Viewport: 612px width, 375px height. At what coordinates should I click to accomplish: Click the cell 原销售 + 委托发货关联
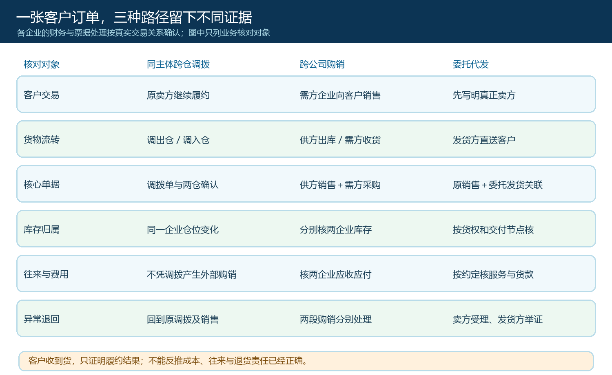(498, 185)
